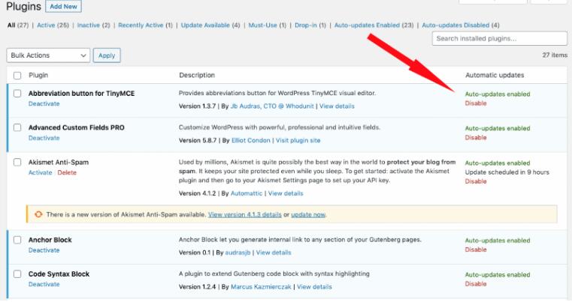
Task: Check Advanced Custom Fields PRO checkbox
Action: click(17, 127)
